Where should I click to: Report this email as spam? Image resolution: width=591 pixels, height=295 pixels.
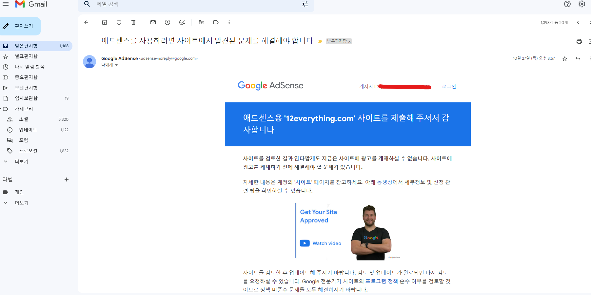click(x=119, y=22)
